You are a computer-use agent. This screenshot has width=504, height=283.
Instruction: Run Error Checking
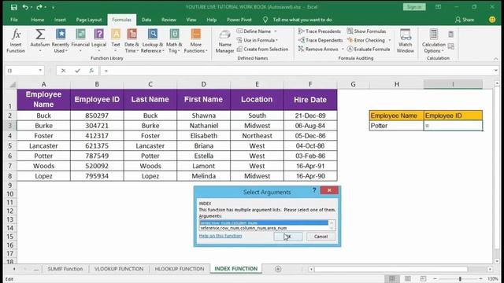[x=366, y=40]
